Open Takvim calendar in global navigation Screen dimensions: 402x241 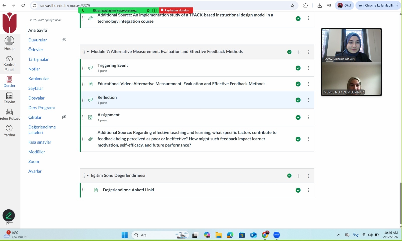pos(9,96)
